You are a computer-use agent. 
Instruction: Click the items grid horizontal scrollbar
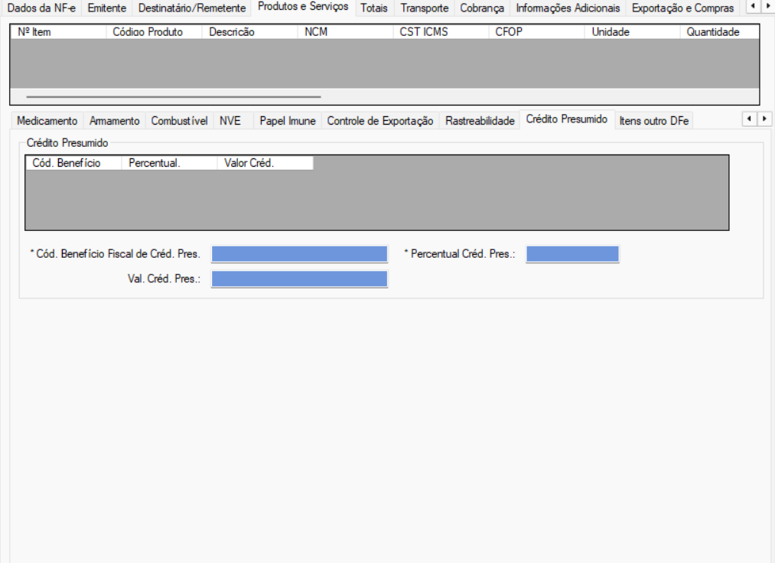pyautogui.click(x=174, y=97)
